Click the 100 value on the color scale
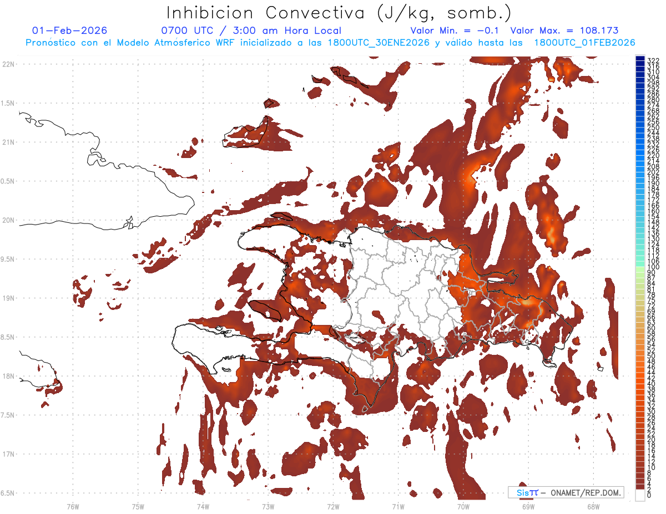Image resolution: width=666 pixels, height=514 pixels. pos(653,268)
